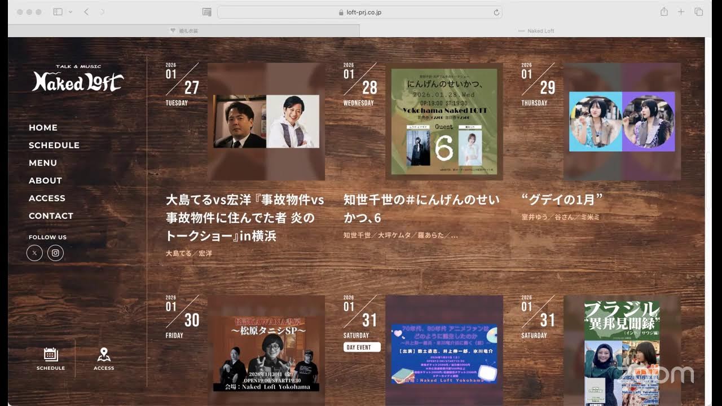Click performer names 室井ゆう／谷さん／ミ米ミ
Viewport: 722px width, 406px height.
561,217
